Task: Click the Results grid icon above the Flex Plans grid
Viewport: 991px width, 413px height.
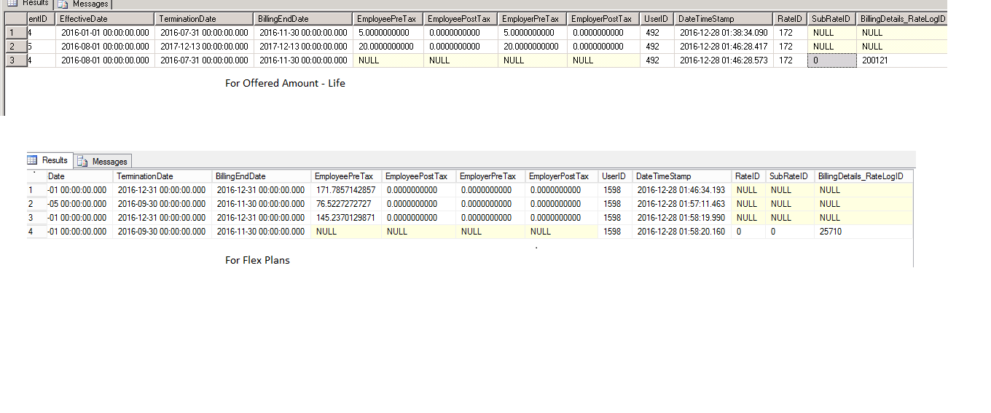Action: coord(33,160)
